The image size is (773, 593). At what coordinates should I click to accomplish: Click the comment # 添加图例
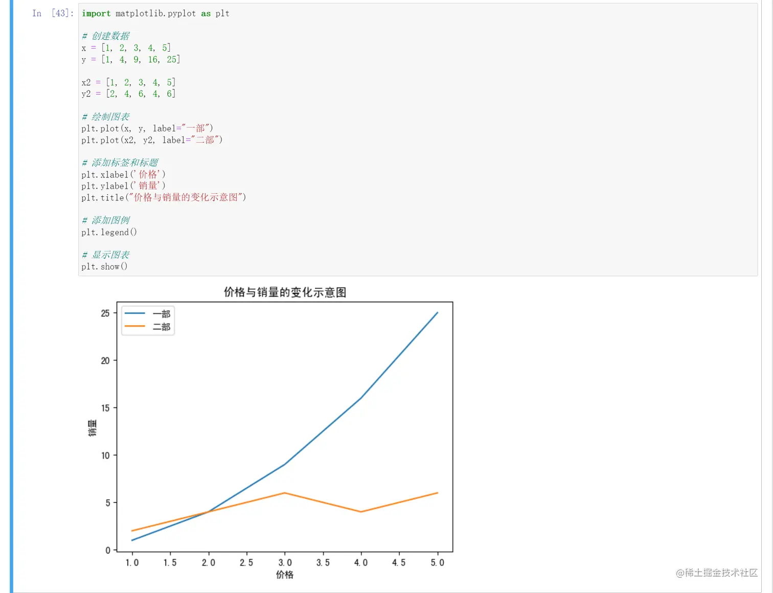click(x=105, y=220)
